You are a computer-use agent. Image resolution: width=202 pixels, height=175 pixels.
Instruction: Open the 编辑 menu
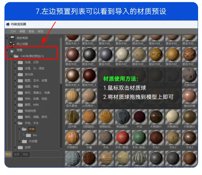click(22, 31)
